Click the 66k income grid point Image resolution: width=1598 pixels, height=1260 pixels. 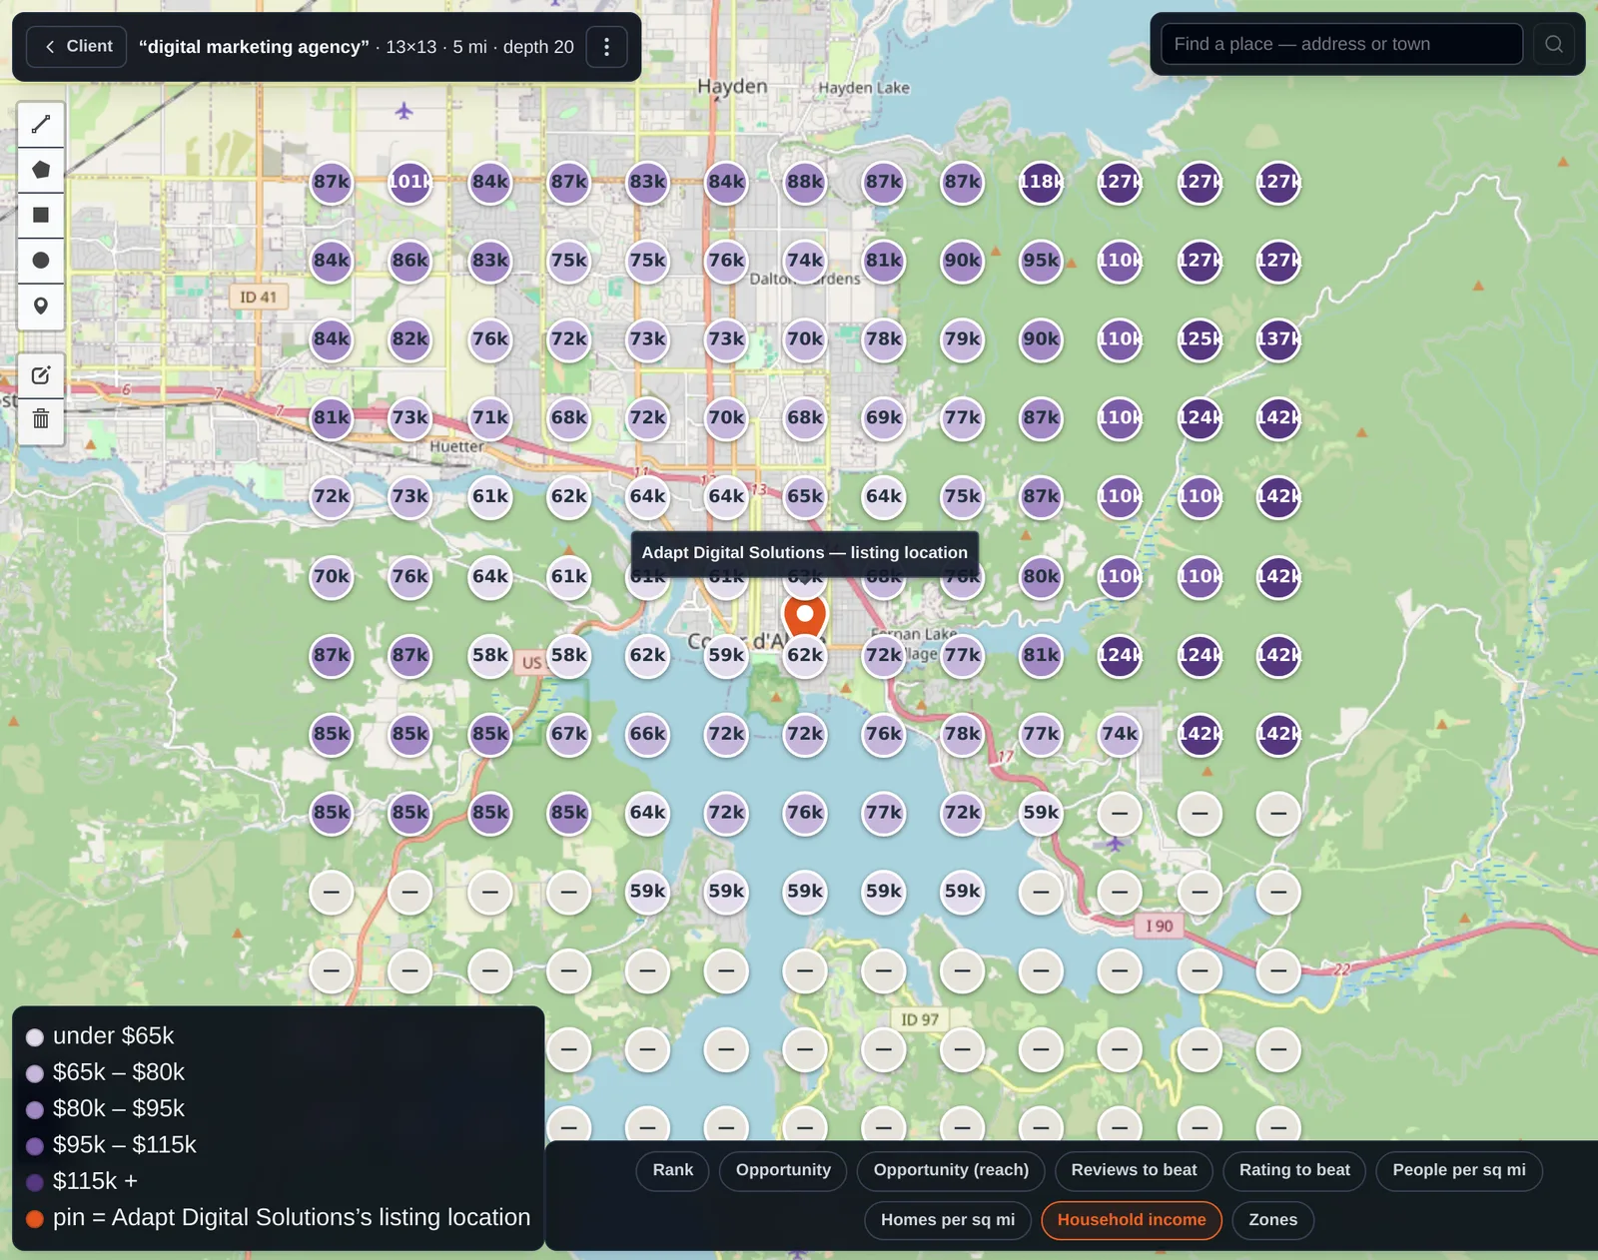[648, 734]
